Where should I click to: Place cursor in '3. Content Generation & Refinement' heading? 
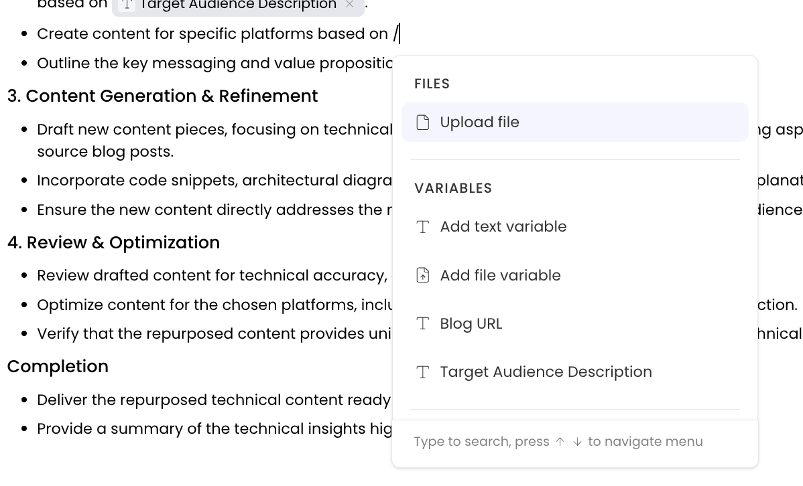click(162, 96)
